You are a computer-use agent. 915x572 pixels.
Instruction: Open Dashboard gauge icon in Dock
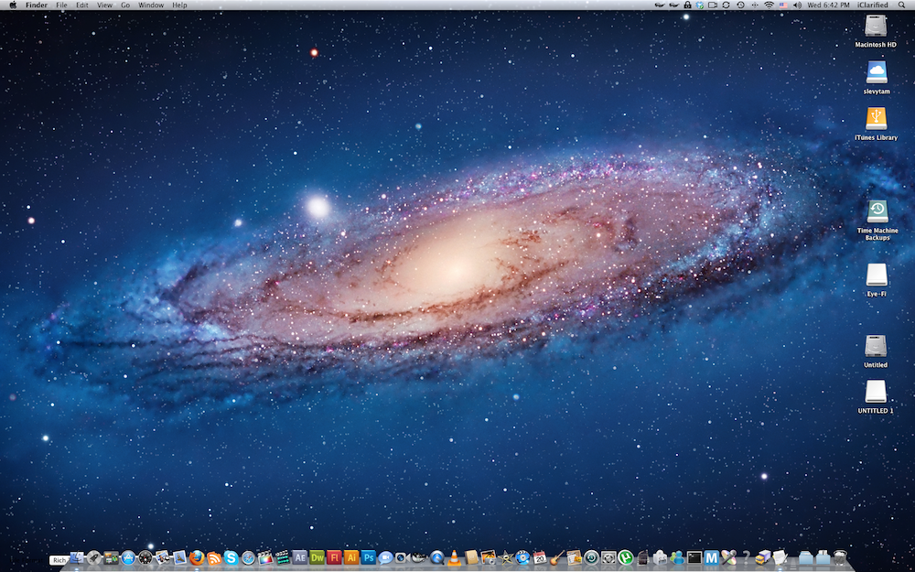point(145,557)
